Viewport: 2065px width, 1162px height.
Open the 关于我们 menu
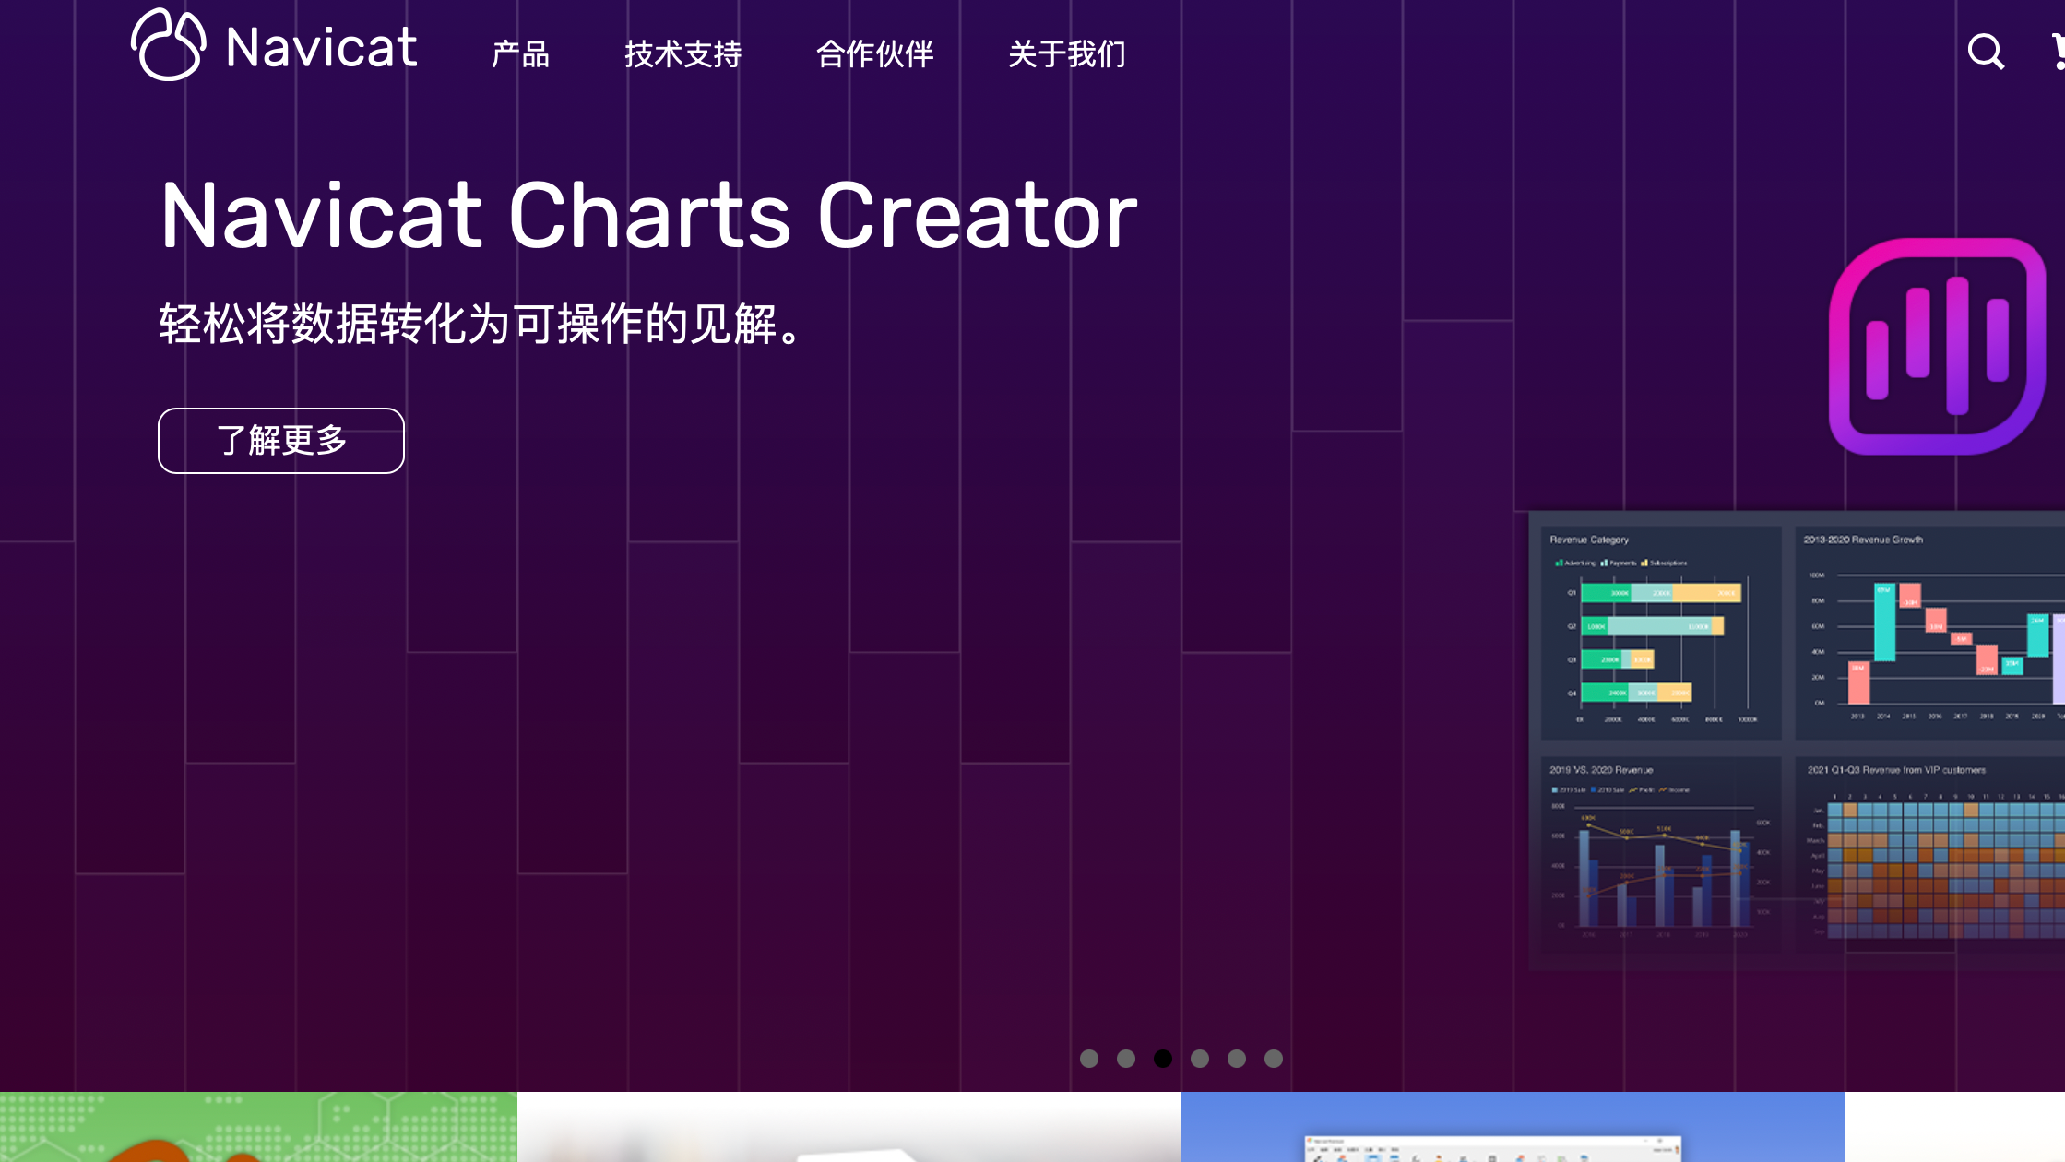tap(1067, 54)
